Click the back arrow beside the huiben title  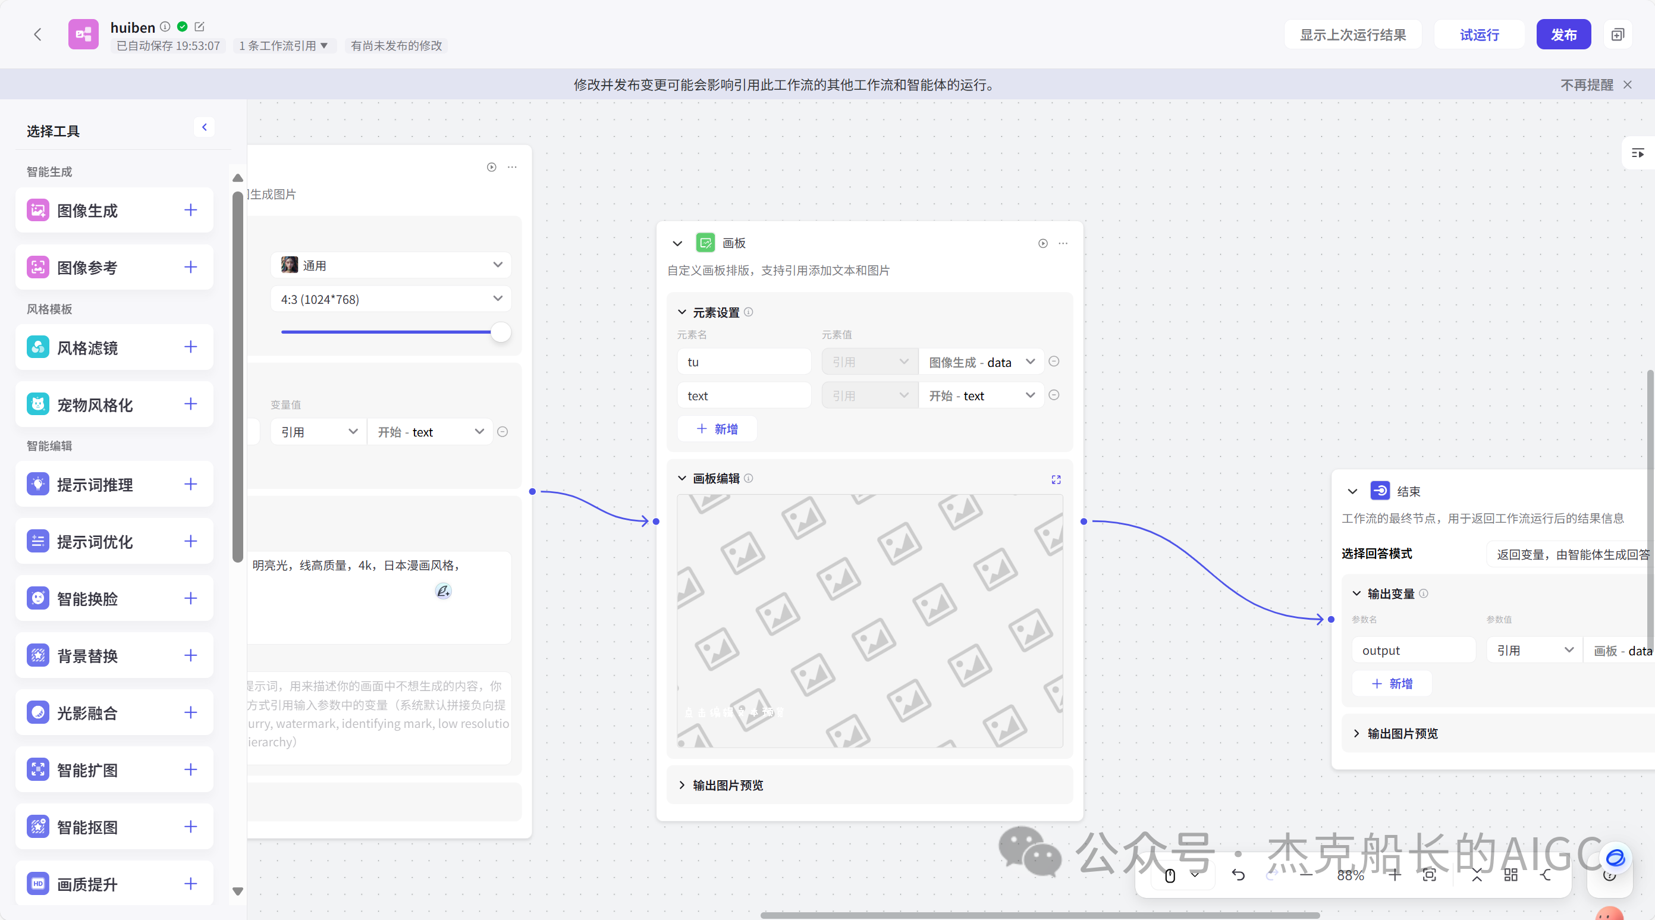[37, 34]
